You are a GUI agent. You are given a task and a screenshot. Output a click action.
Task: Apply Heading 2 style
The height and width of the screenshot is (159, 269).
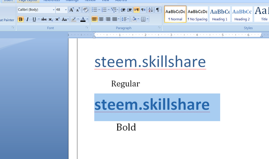(x=242, y=14)
